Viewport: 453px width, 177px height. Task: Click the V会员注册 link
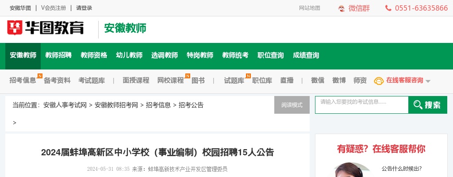pos(54,8)
